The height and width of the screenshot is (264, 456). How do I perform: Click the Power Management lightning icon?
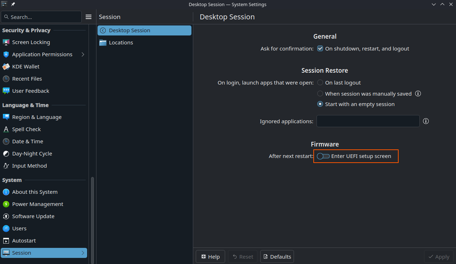click(x=6, y=204)
